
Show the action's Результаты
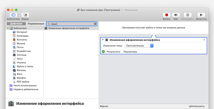pyautogui.click(x=113, y=52)
